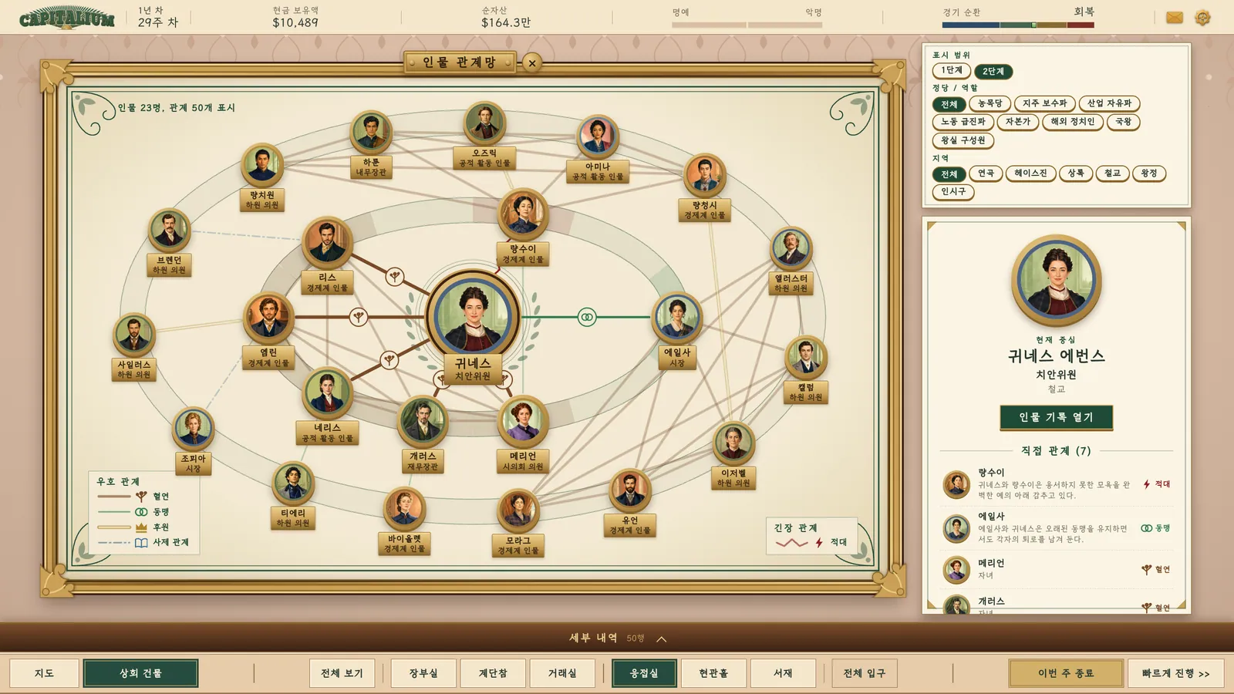Filter by 지주 보수파 party
Screen dimensions: 1234x694
1044,103
